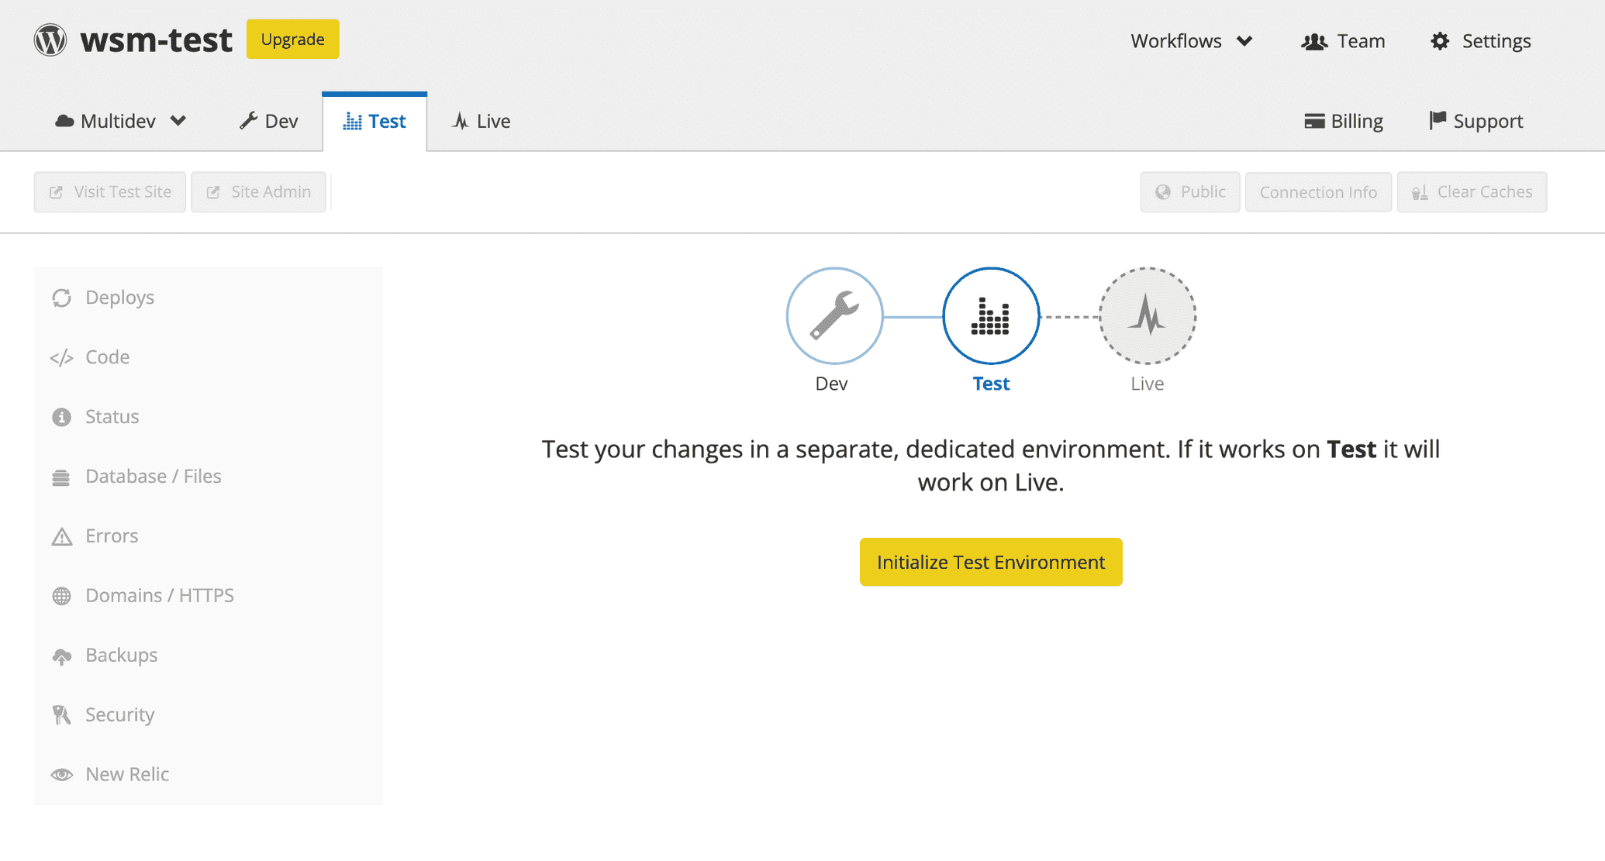Open Visit Test Site
This screenshot has width=1605, height=861.
pyautogui.click(x=109, y=191)
